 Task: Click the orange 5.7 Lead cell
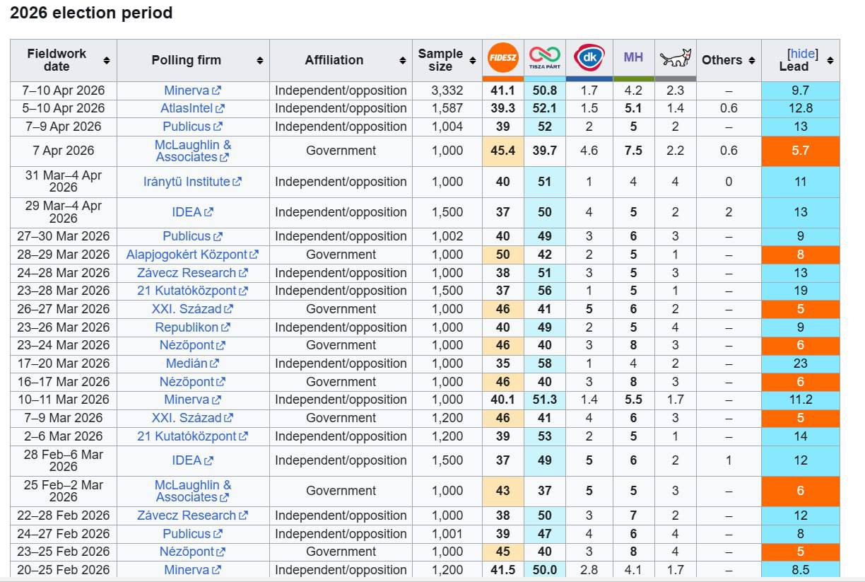800,151
